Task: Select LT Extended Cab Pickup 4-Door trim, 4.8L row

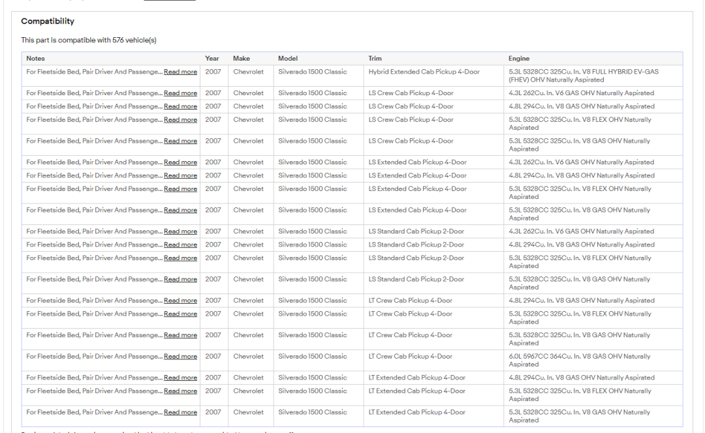Action: point(416,378)
